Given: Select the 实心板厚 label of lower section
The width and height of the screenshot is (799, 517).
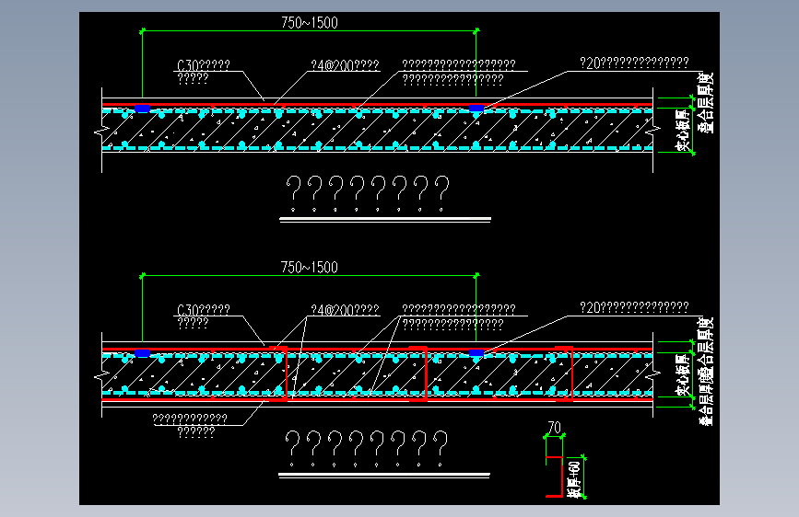Looking at the screenshot, I should tap(682, 375).
